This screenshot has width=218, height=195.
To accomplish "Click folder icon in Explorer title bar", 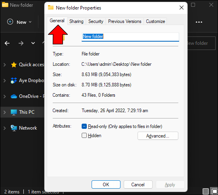I will click(5, 5).
